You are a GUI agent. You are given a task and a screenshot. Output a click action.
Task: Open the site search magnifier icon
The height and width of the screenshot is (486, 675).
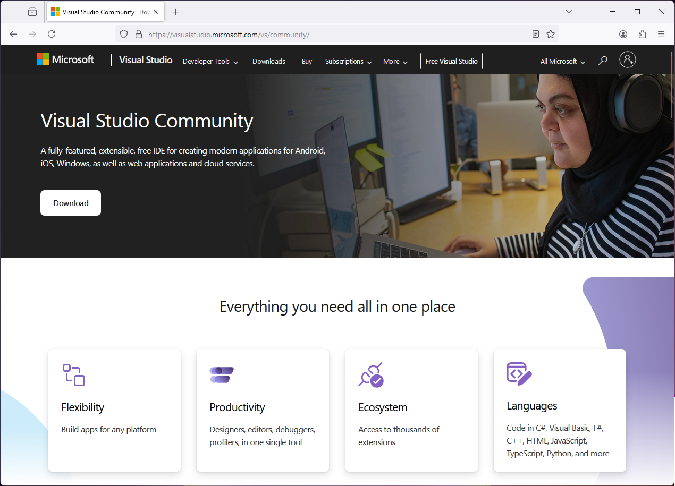click(603, 61)
